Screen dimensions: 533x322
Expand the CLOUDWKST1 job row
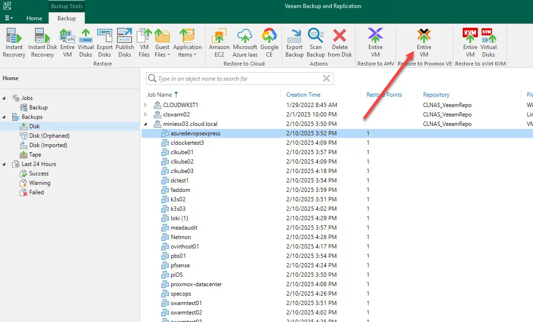click(x=146, y=105)
